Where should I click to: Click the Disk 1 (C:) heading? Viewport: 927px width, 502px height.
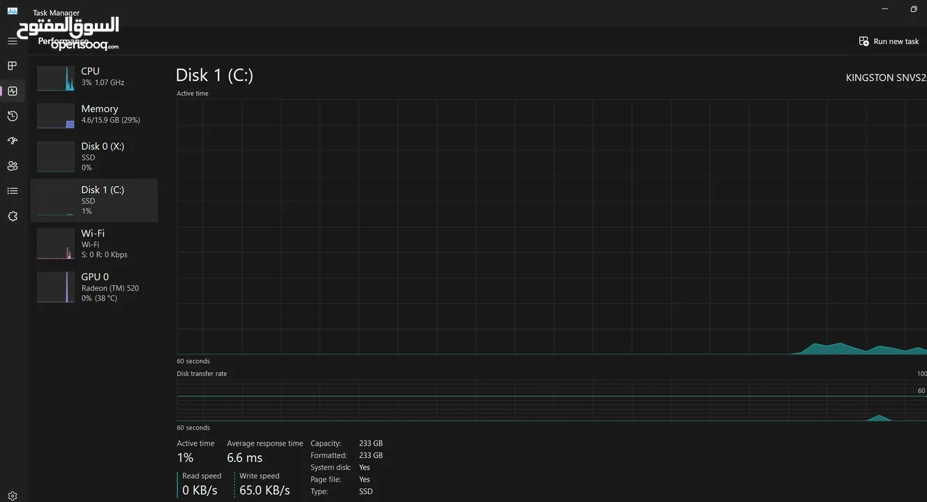[214, 75]
